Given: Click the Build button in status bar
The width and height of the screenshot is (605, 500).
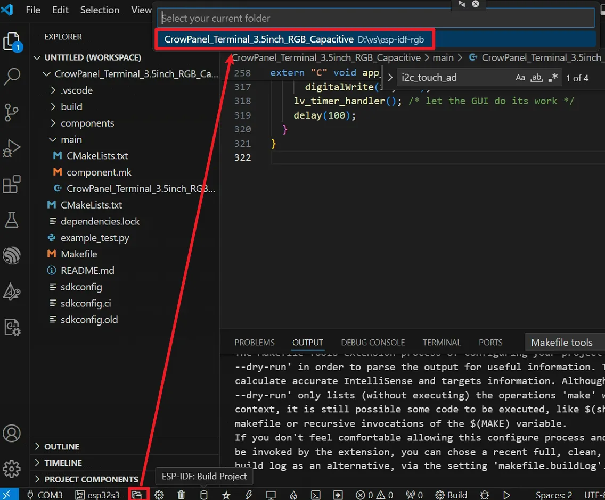Looking at the screenshot, I should [x=451, y=495].
